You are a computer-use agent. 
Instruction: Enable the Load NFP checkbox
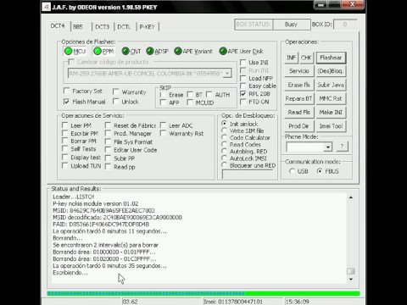(x=243, y=78)
